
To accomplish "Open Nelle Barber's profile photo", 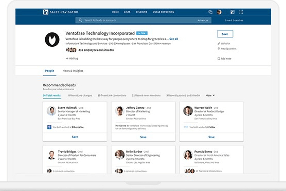I will tap(120, 155).
